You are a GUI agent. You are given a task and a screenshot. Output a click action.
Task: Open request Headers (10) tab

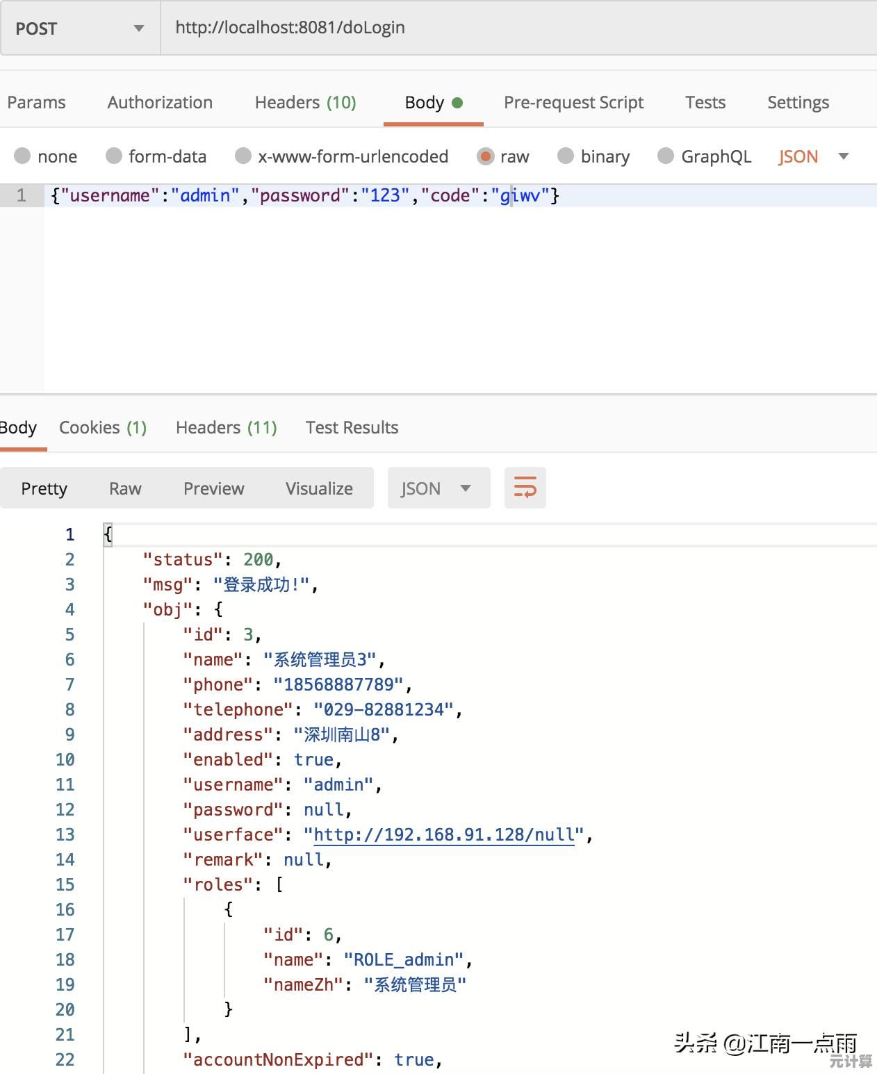(x=305, y=103)
